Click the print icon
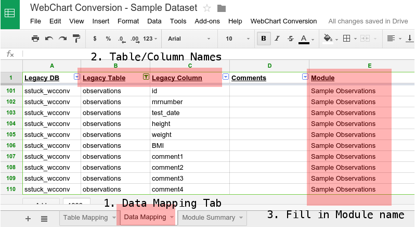Screen dimensions: 415x227 click(35, 39)
